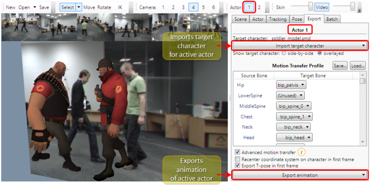Click Save... for Motion Transfer Profile
This screenshot has width=370, height=185.
point(340,66)
